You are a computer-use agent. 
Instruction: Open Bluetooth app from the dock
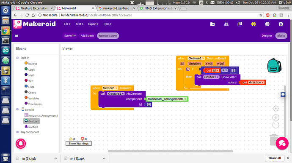coord(6,81)
